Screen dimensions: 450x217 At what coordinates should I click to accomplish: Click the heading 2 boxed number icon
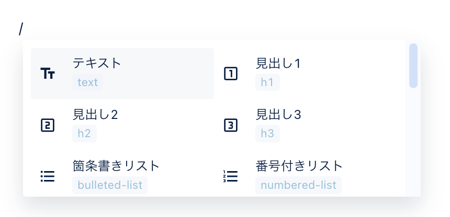pos(48,125)
